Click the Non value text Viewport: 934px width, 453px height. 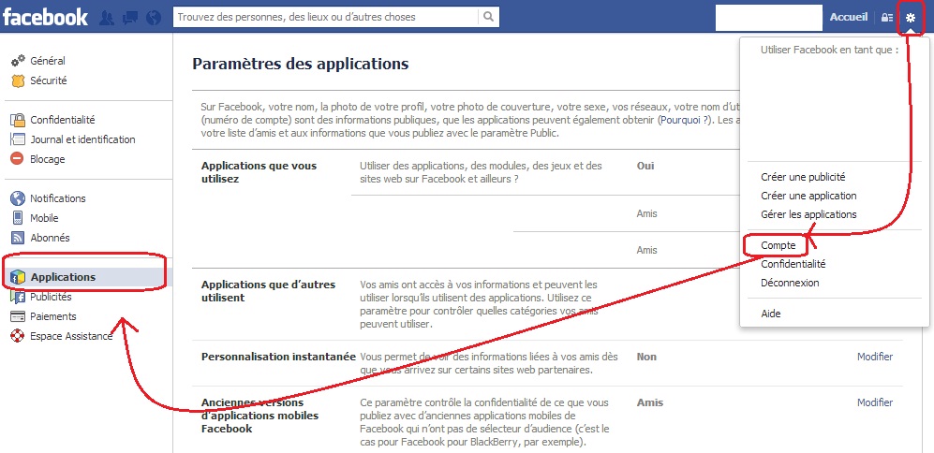pyautogui.click(x=646, y=357)
